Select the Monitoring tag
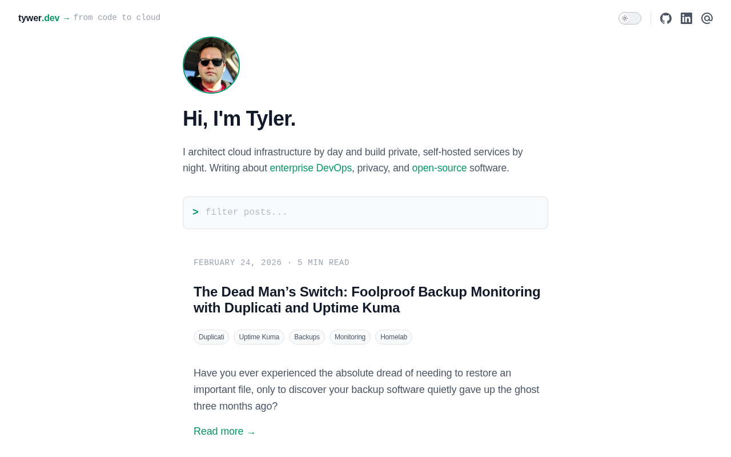 click(350, 337)
